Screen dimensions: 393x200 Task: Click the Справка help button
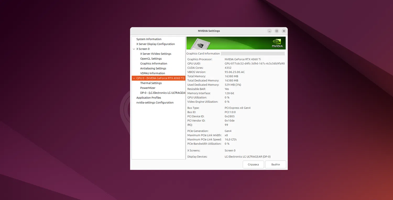(x=253, y=165)
